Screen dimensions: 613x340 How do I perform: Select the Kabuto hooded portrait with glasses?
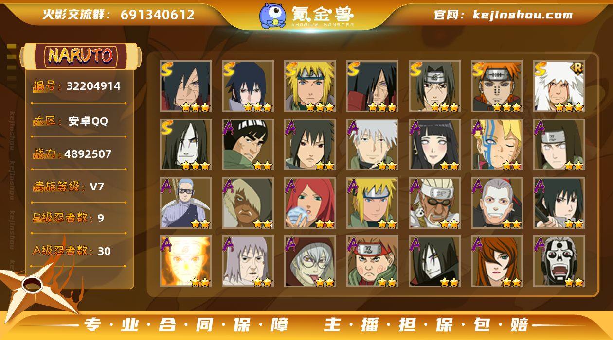click(x=310, y=261)
